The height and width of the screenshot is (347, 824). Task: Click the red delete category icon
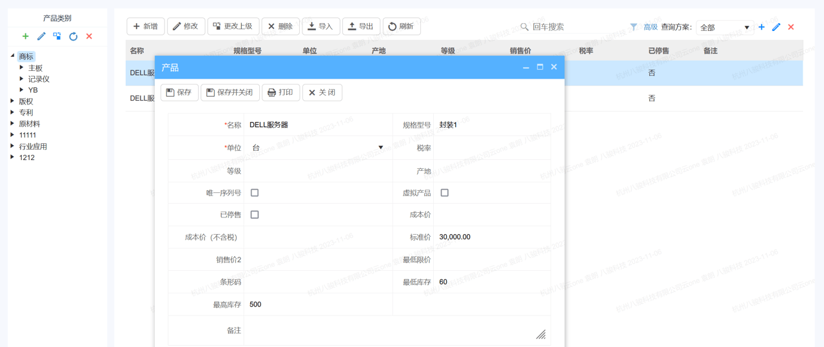pyautogui.click(x=89, y=36)
